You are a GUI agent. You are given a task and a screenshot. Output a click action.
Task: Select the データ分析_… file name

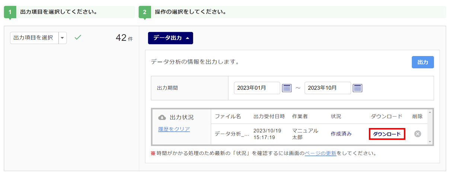pyautogui.click(x=232, y=134)
